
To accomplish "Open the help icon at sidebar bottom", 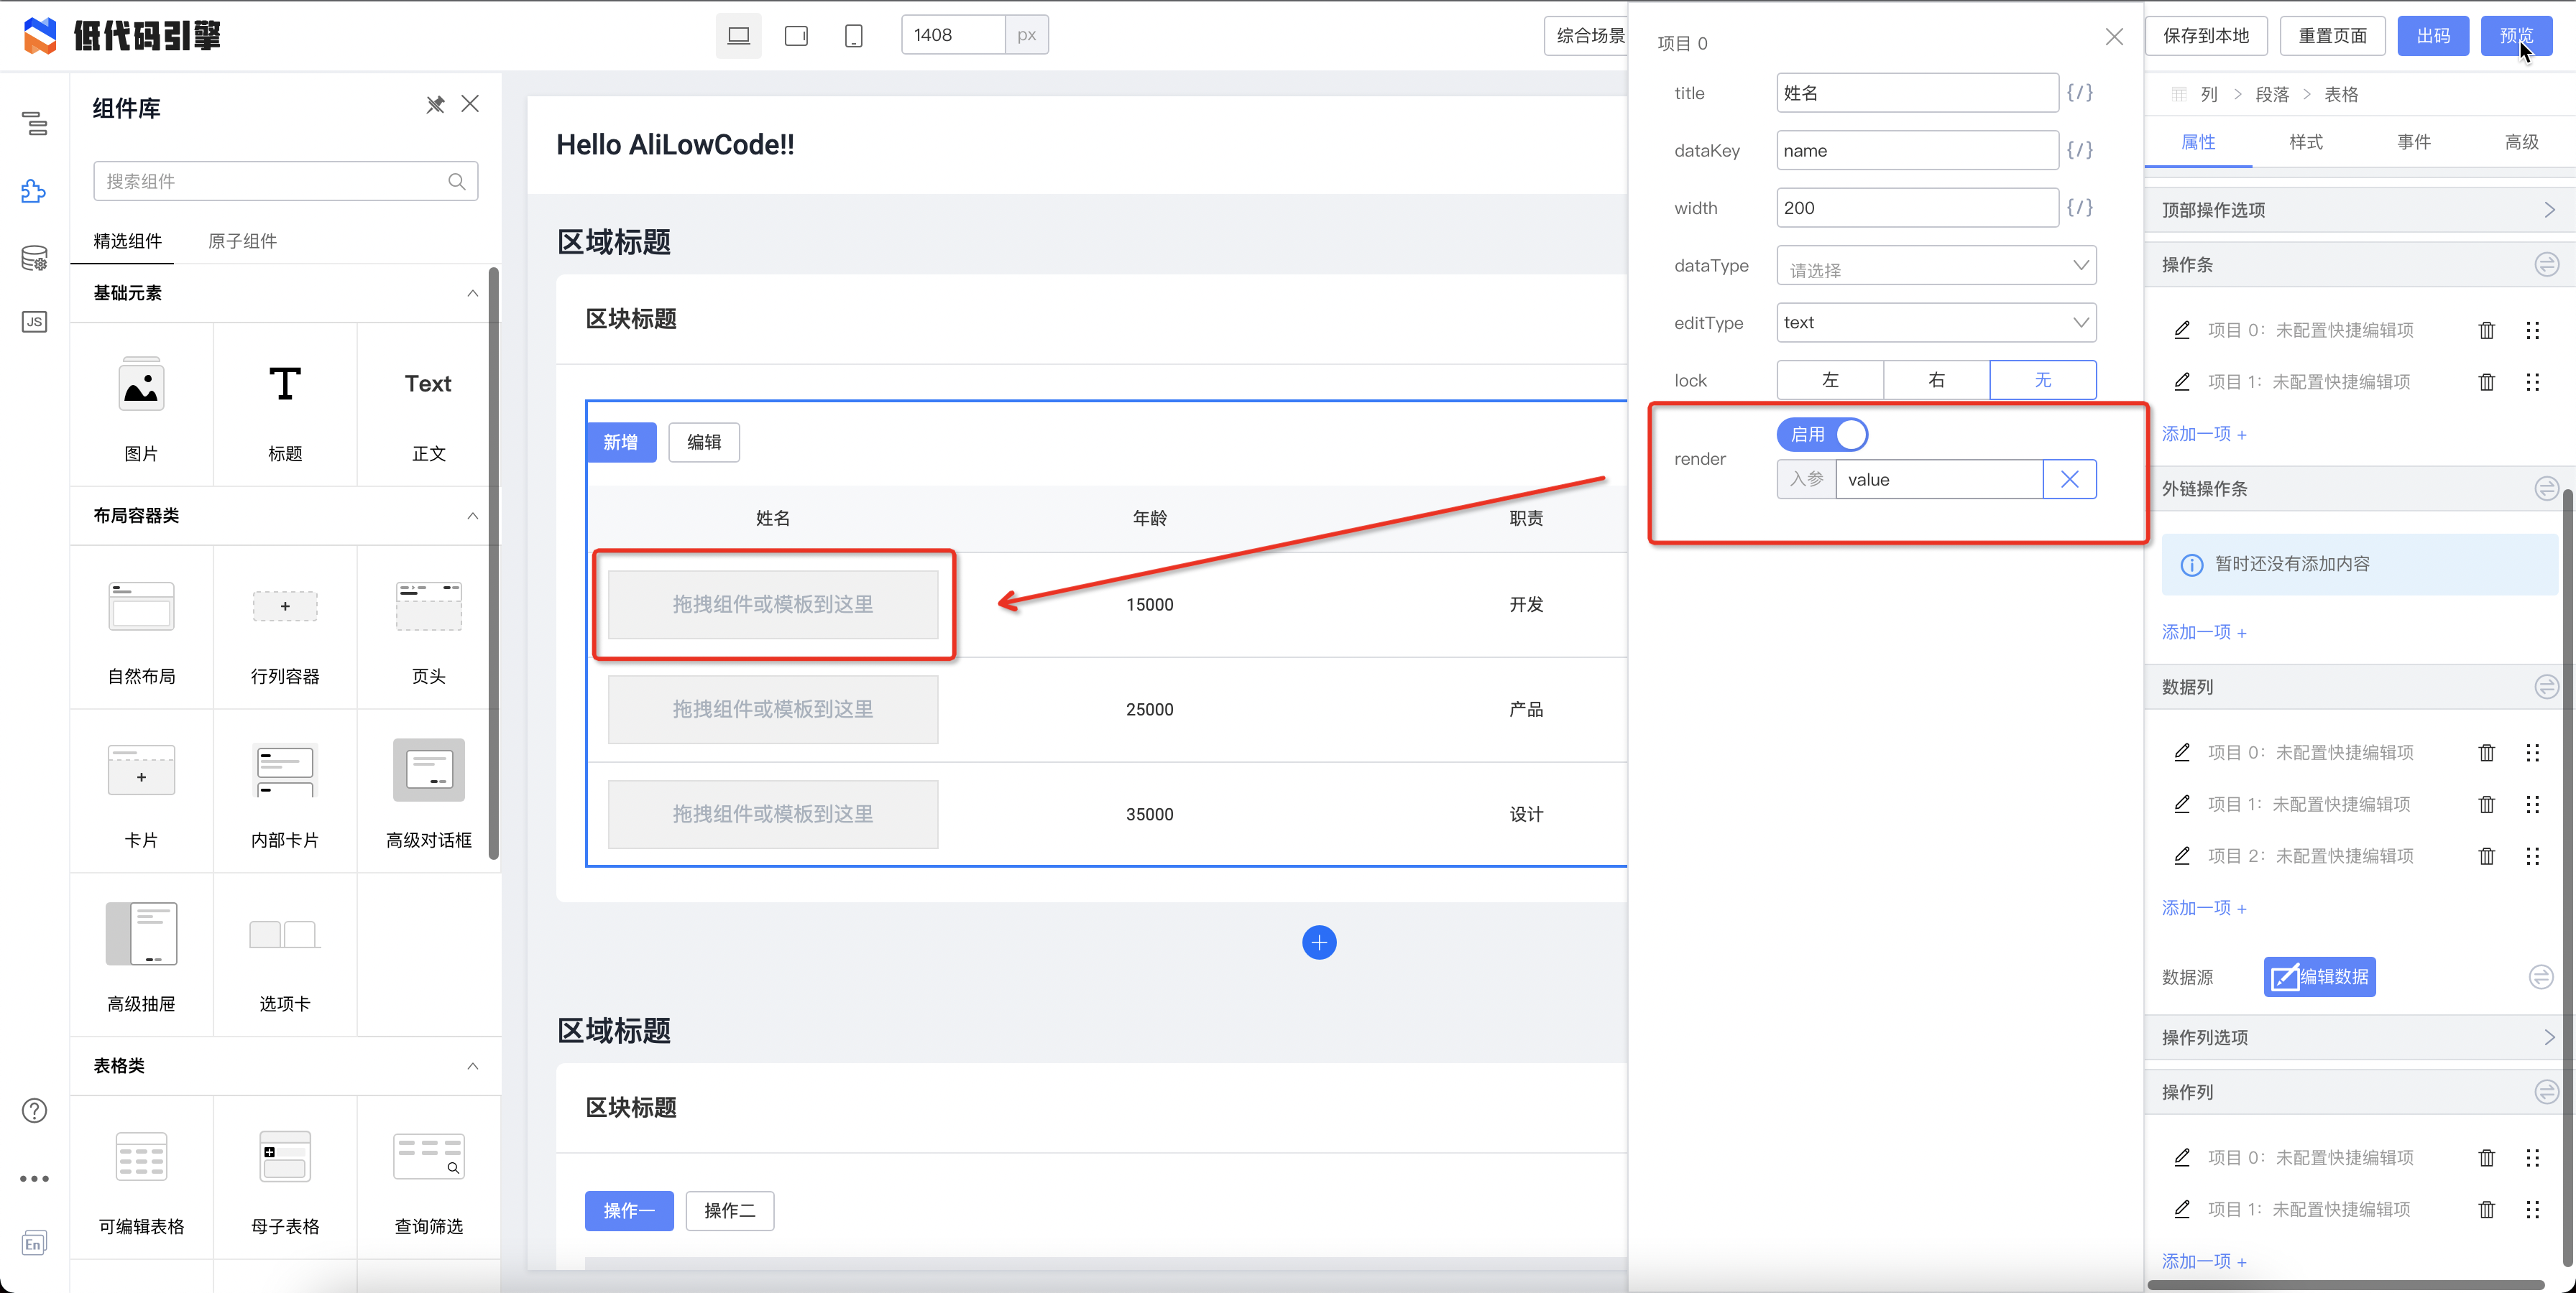I will [x=34, y=1110].
